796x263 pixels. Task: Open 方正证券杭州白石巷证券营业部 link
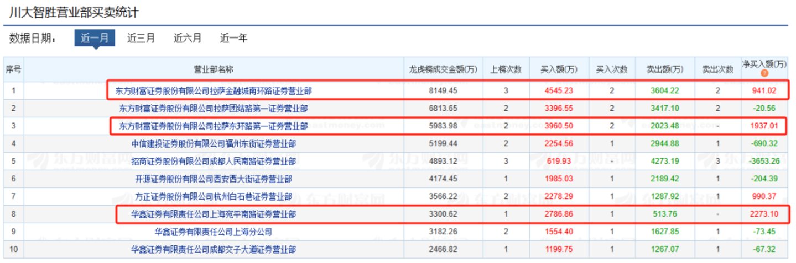pyautogui.click(x=213, y=196)
